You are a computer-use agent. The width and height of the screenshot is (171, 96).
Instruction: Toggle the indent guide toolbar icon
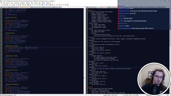pyautogui.click(x=46, y=5)
